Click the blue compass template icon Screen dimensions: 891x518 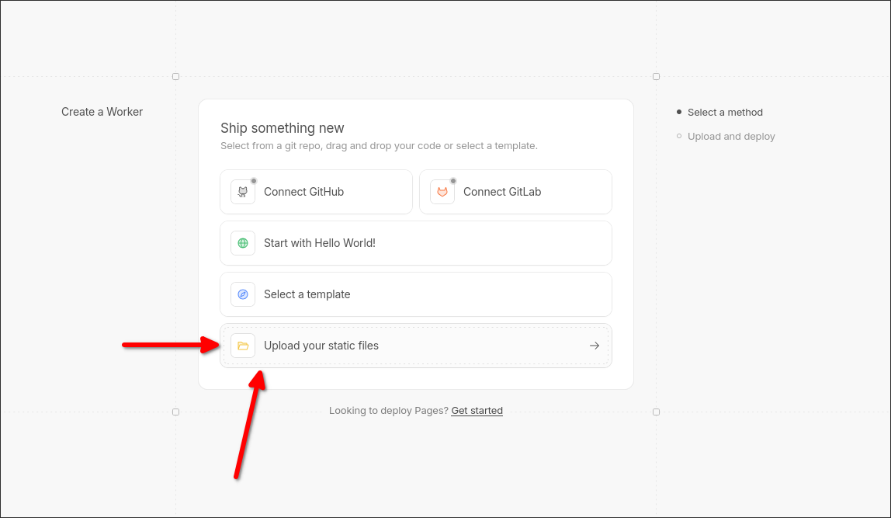click(x=243, y=294)
